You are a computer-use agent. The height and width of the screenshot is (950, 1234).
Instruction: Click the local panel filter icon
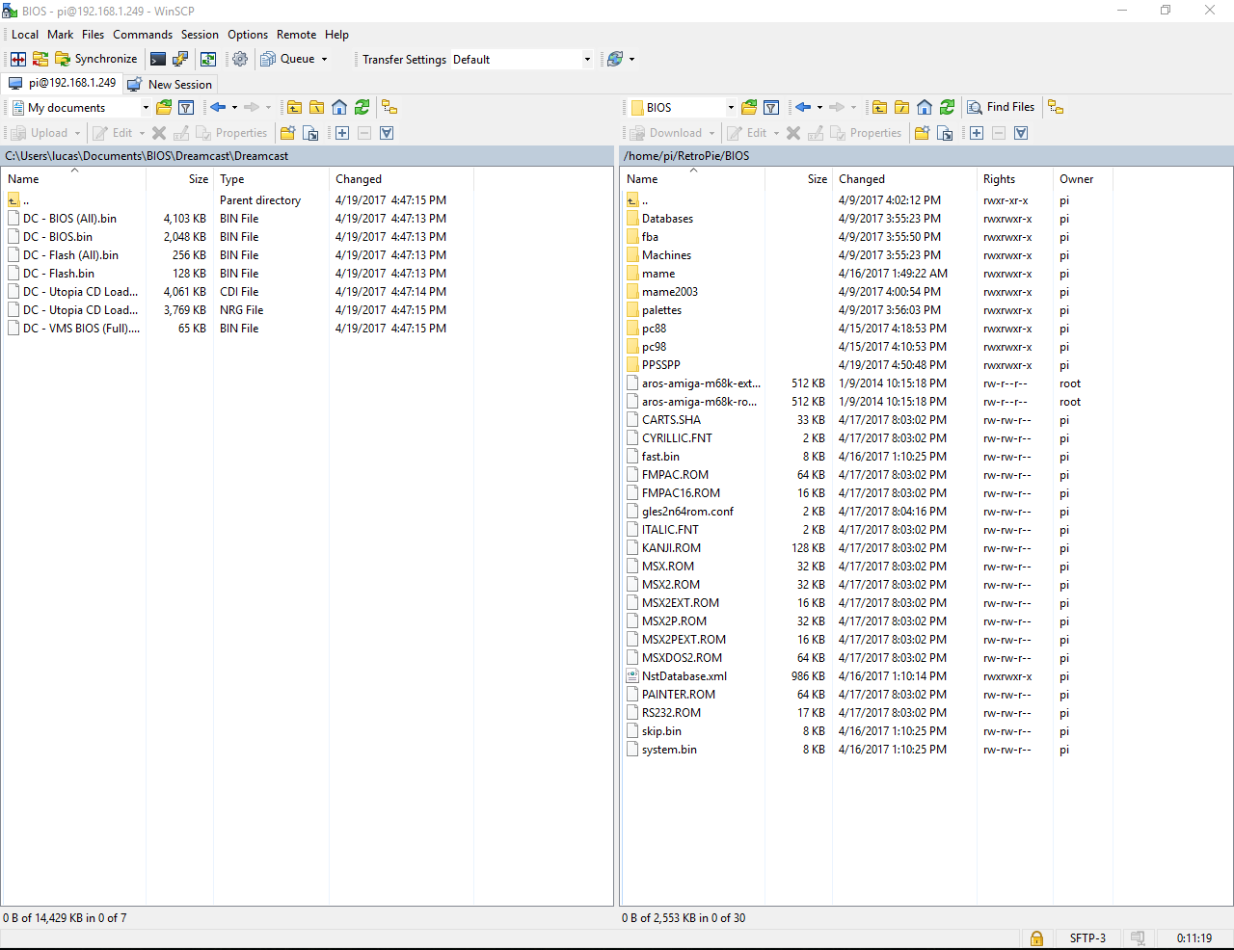coord(186,107)
